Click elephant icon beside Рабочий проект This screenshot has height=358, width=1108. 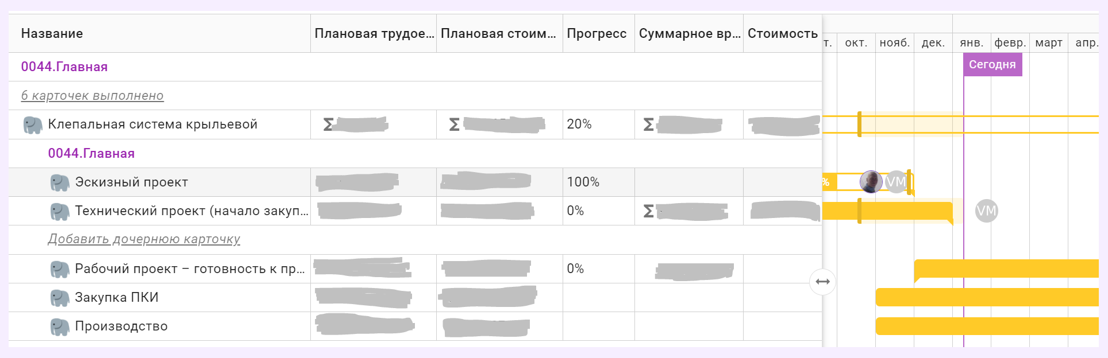pos(60,269)
